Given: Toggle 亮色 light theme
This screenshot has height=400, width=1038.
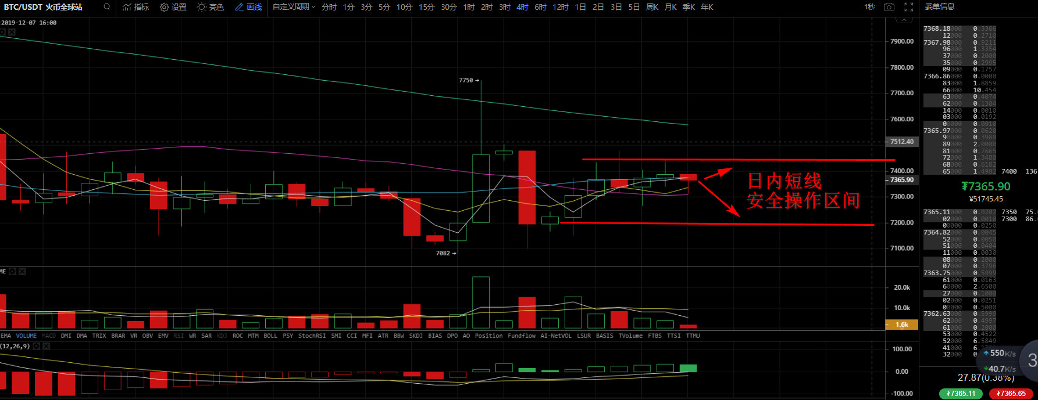Looking at the screenshot, I should tap(210, 7).
